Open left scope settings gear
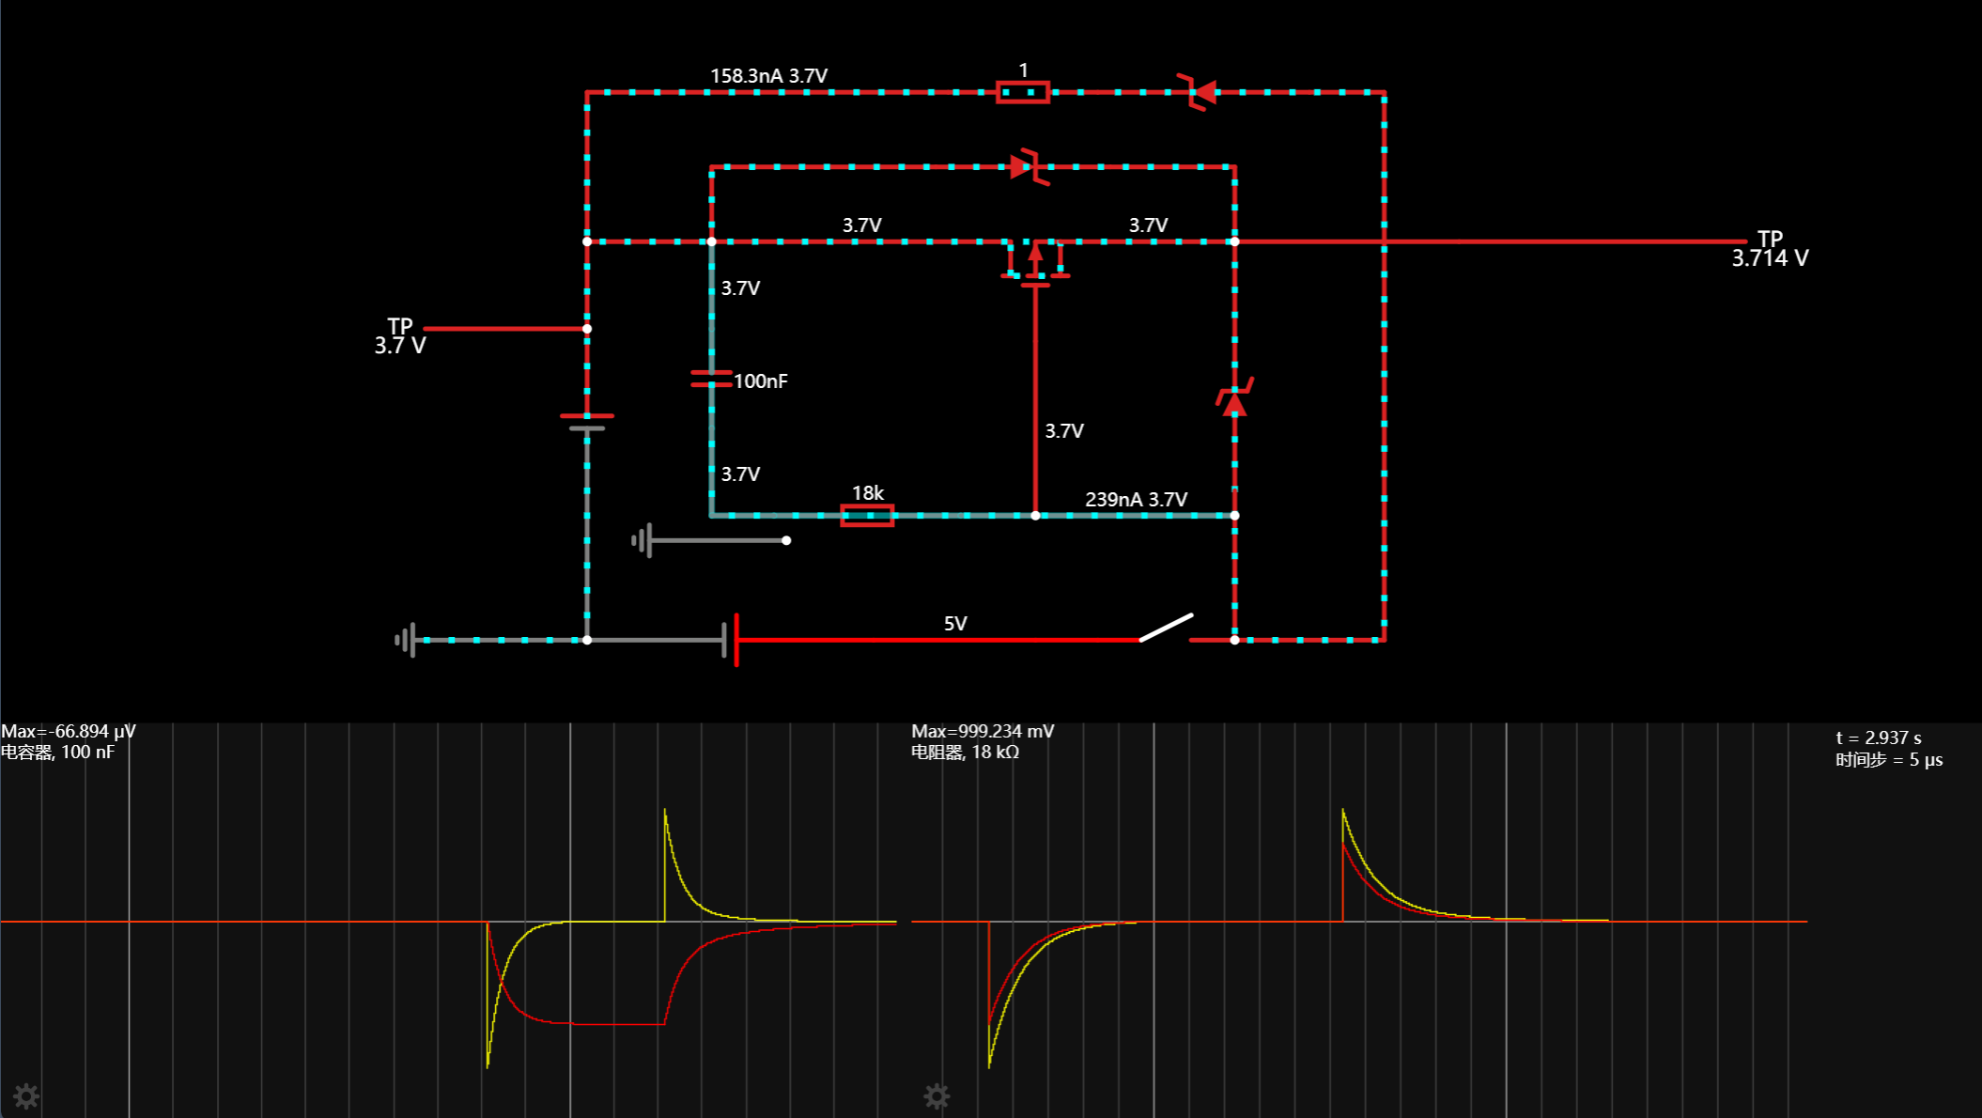Viewport: 1982px width, 1118px height. click(x=26, y=1095)
